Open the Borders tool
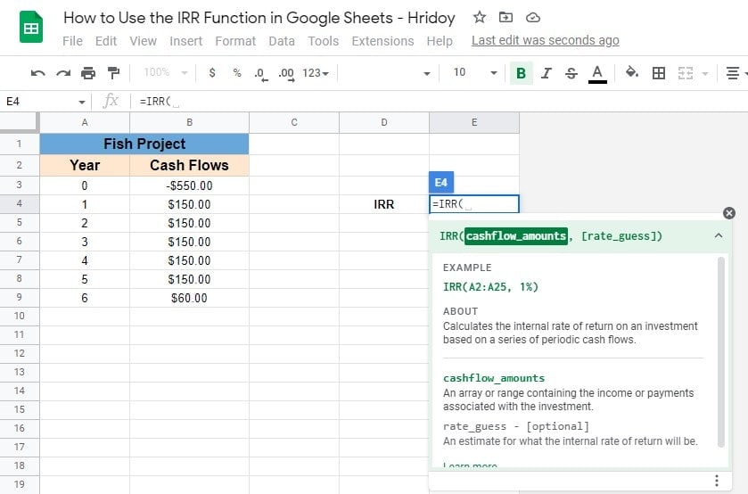Viewport: 748px width, 494px height. [658, 73]
